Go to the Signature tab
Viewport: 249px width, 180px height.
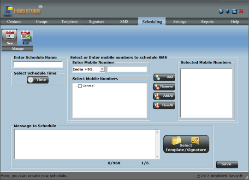pyautogui.click(x=96, y=22)
